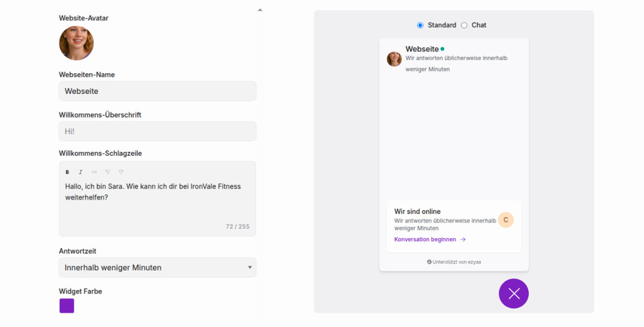Click the insert link icon in the editor
The height and width of the screenshot is (327, 644).
[x=94, y=172]
